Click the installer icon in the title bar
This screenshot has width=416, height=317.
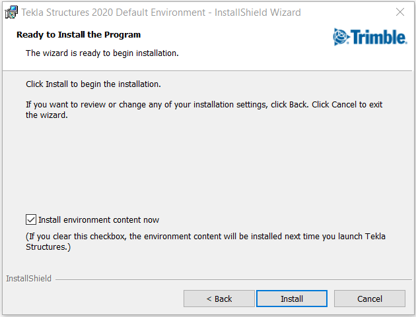(x=11, y=12)
